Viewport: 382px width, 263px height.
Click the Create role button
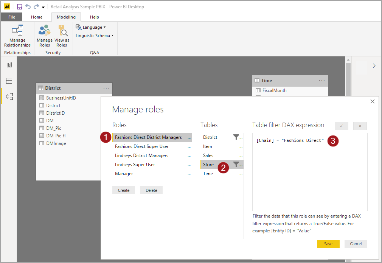(124, 190)
